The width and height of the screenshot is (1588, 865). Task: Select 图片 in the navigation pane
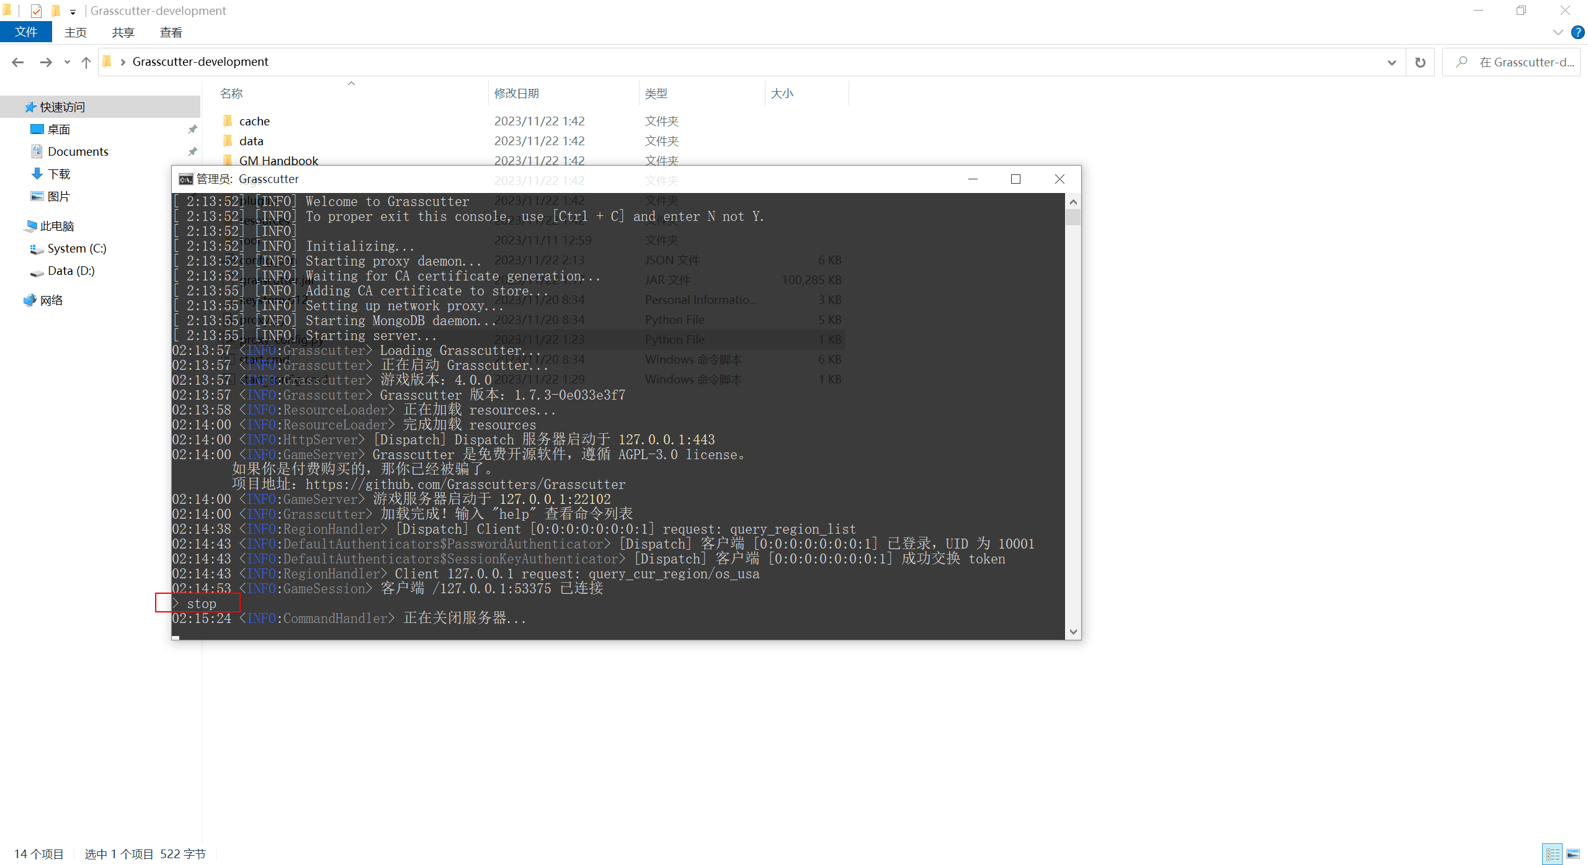coord(59,196)
